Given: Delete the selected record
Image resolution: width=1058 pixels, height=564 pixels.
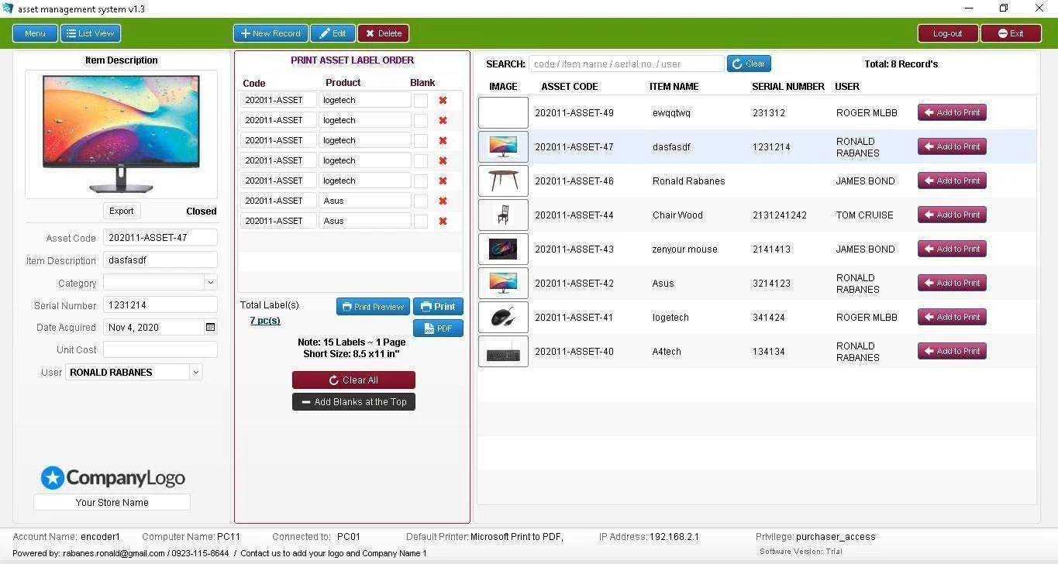Looking at the screenshot, I should click(x=383, y=33).
